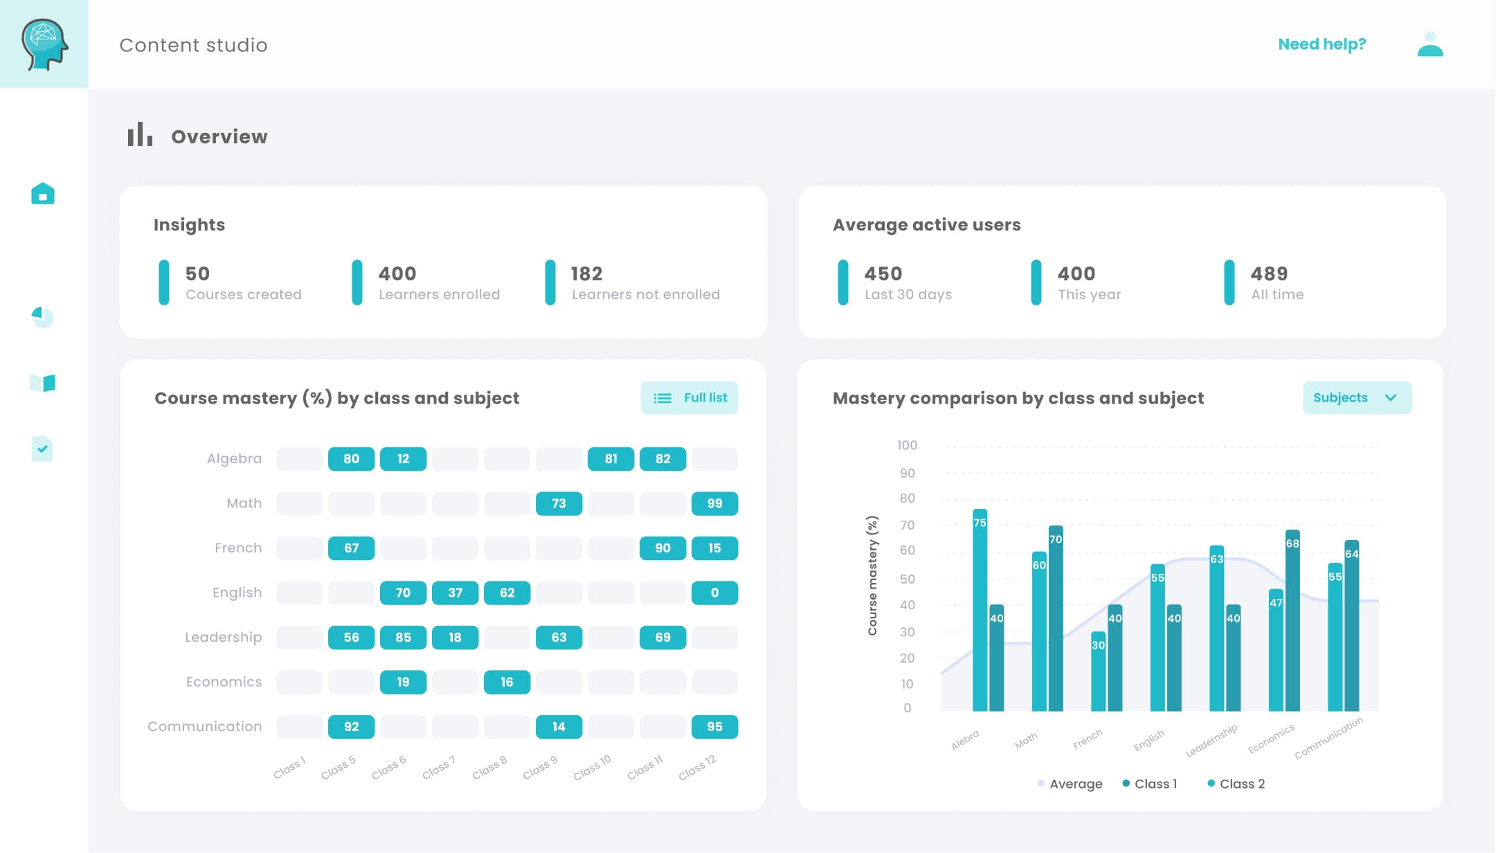Viewport: 1496px width, 853px height.
Task: Click the Content studio title
Action: 193,44
